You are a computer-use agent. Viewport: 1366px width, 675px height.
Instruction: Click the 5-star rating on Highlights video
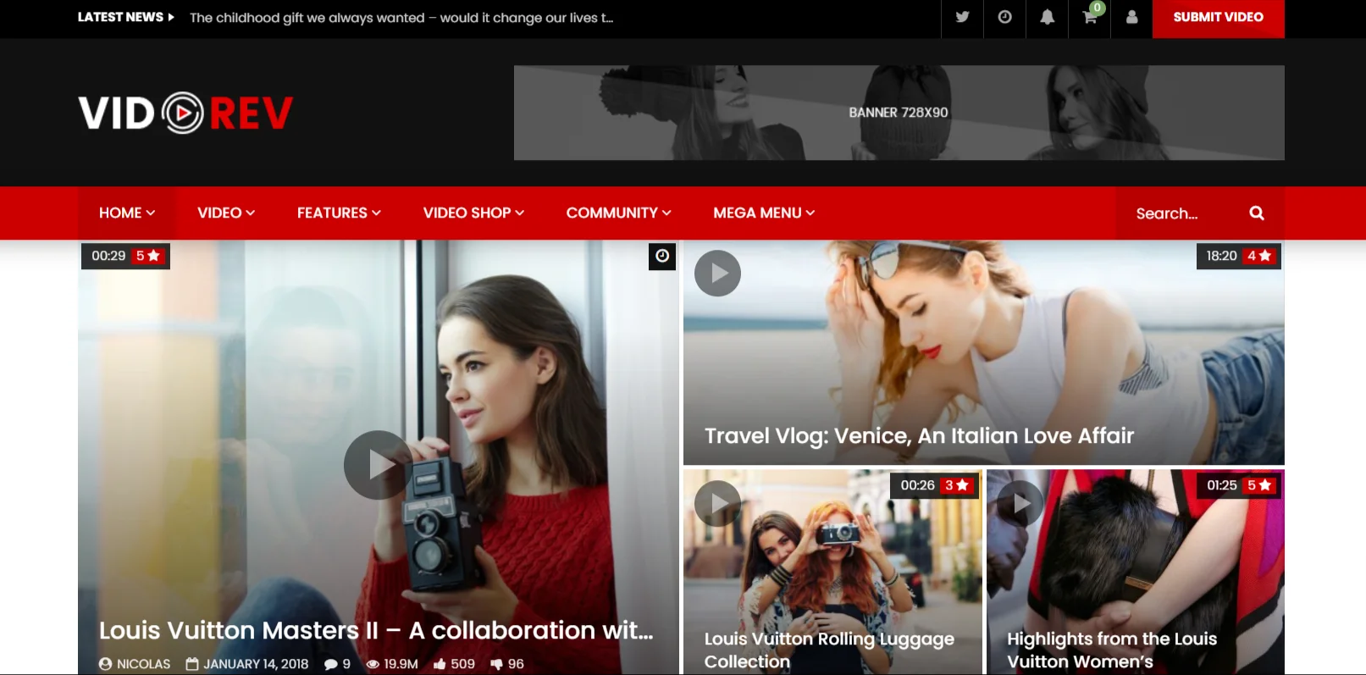tap(1259, 485)
